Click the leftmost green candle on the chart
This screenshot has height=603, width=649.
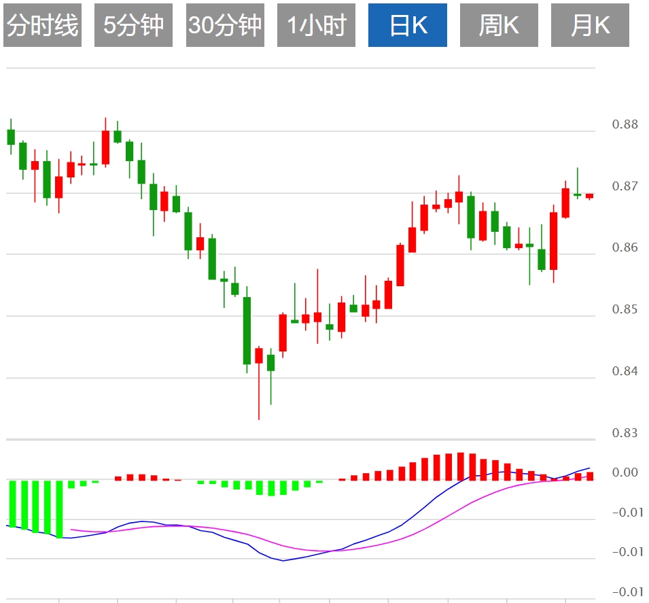(x=11, y=137)
